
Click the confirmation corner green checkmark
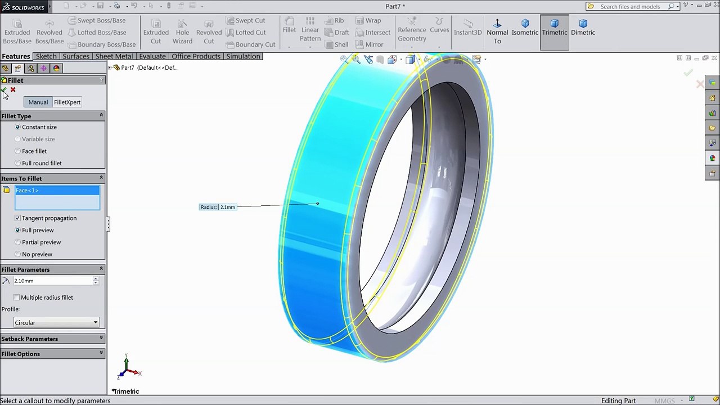coord(688,73)
